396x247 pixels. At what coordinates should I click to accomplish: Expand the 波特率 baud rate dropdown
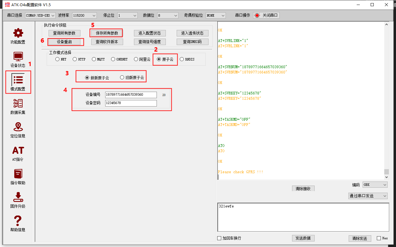coord(84,15)
